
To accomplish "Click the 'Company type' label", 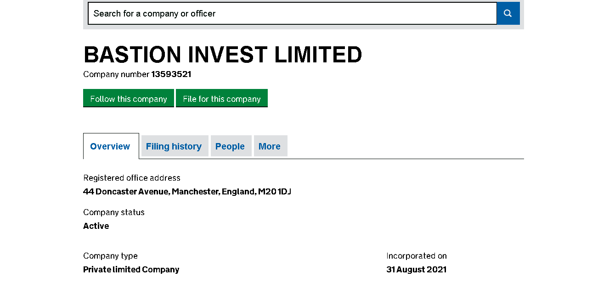I will pos(110,256).
